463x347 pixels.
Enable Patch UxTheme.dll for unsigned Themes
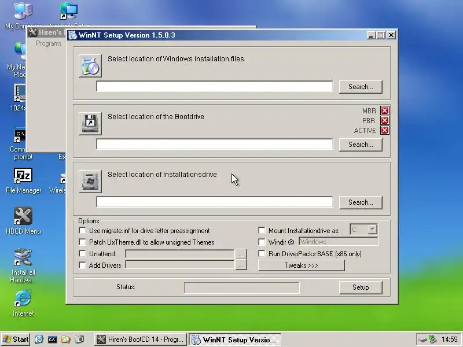(82, 242)
